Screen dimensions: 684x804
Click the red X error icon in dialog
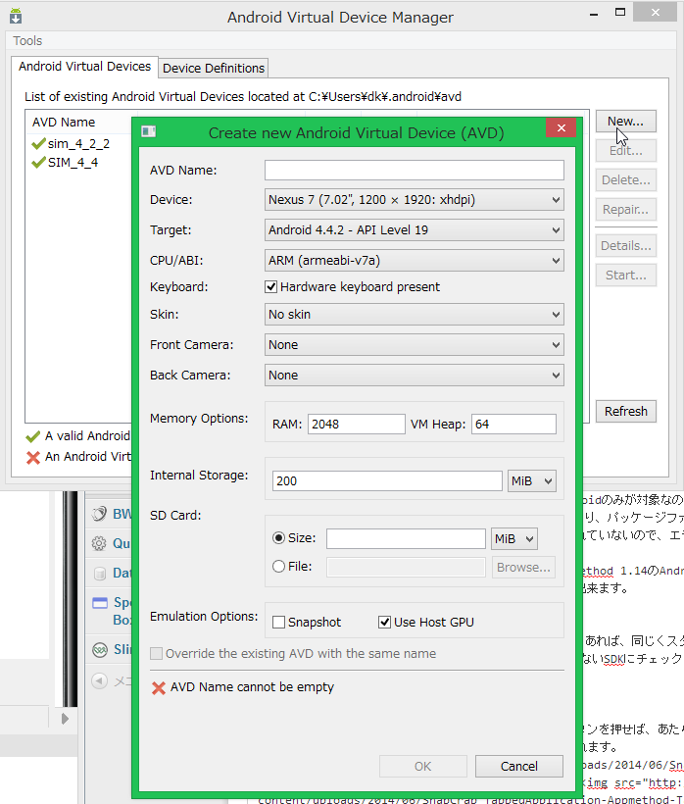click(158, 688)
